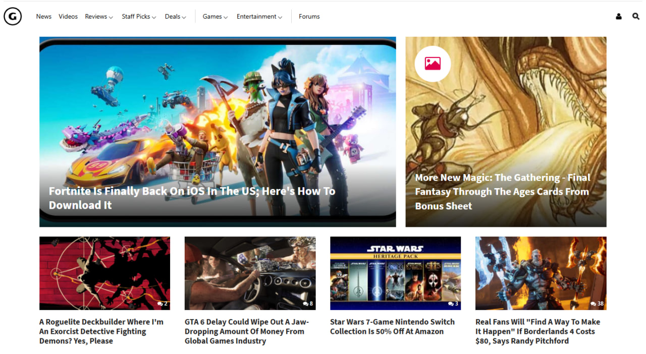Expand the Staff Picks dropdown menu
Image resolution: width=646 pixels, height=354 pixels.
139,17
